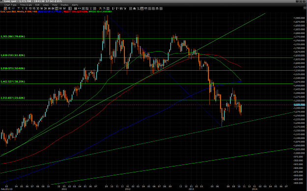
Task: Open the Chart Type menu
Action: pyautogui.click(x=10, y=5)
